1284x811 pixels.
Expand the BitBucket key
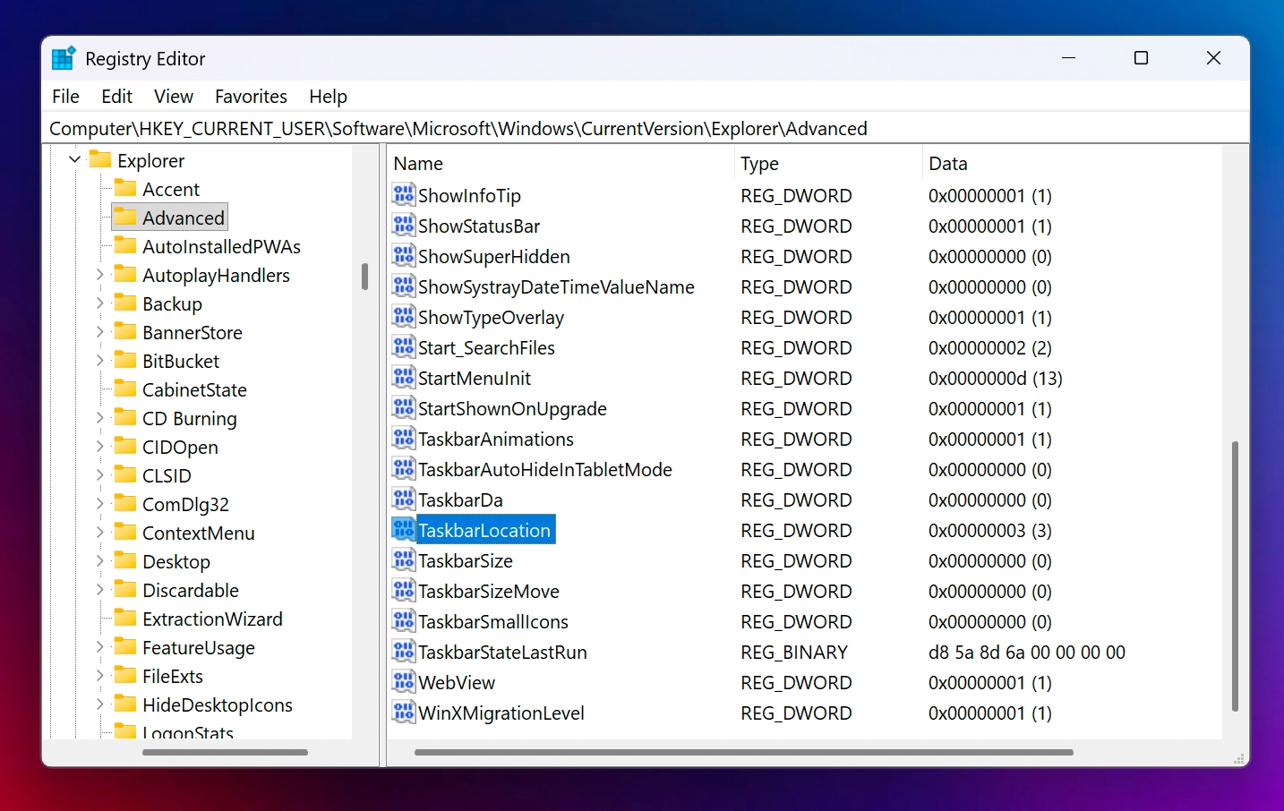(x=99, y=361)
